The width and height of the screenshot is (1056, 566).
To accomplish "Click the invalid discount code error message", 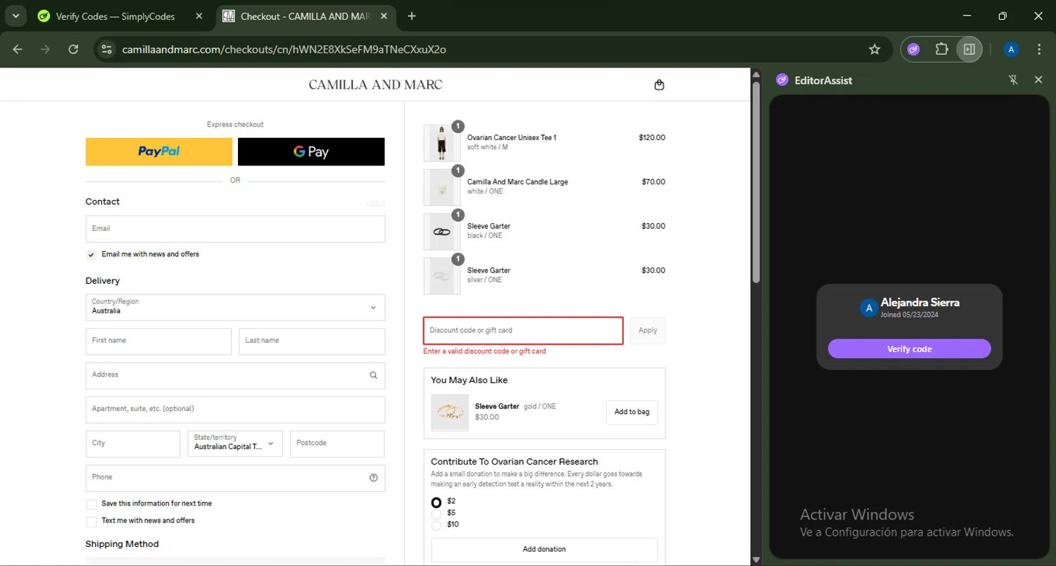I will 484,351.
